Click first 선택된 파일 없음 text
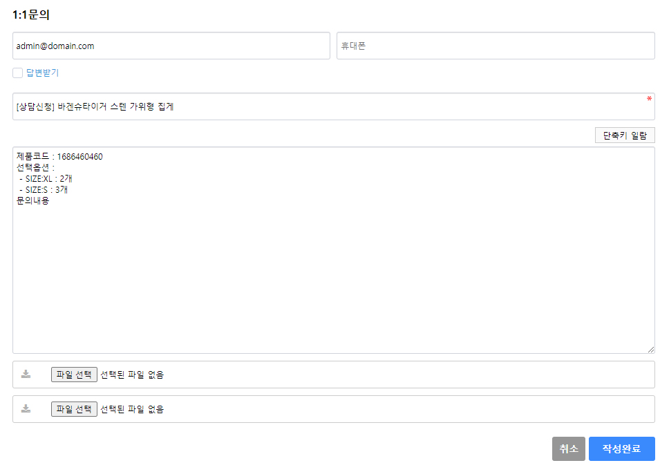 132,375
